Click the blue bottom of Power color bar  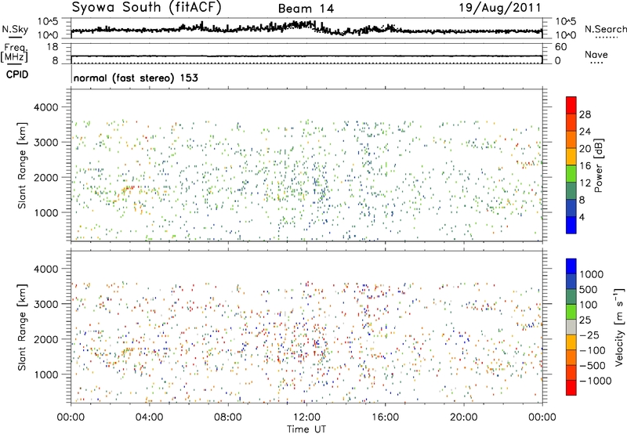click(x=571, y=225)
